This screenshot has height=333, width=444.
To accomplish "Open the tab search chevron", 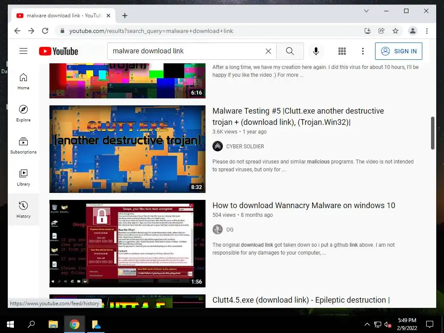I will 366,11.
